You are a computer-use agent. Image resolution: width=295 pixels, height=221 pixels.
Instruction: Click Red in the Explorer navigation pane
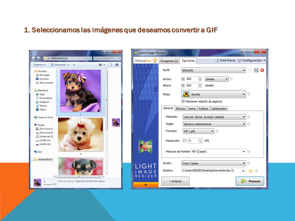click(x=40, y=152)
